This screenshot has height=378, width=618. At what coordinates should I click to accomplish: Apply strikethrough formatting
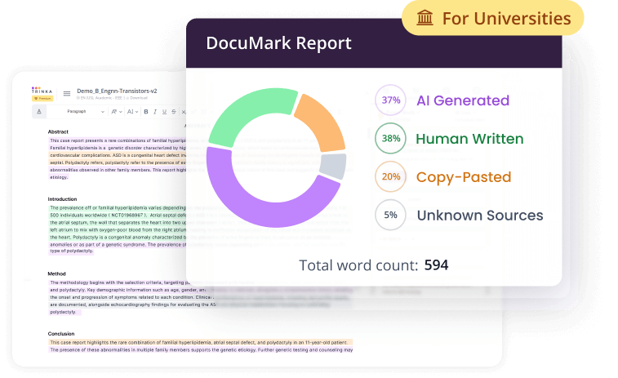pyautogui.click(x=172, y=111)
